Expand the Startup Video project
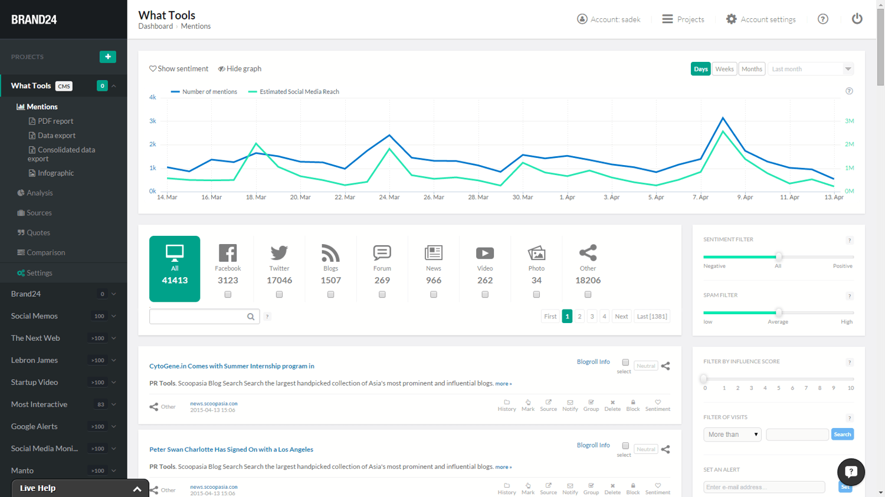Screen dimensions: 885x497 click(114, 382)
